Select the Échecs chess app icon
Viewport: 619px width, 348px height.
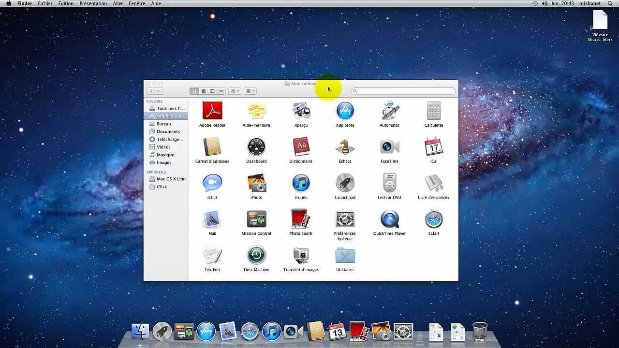(x=345, y=147)
